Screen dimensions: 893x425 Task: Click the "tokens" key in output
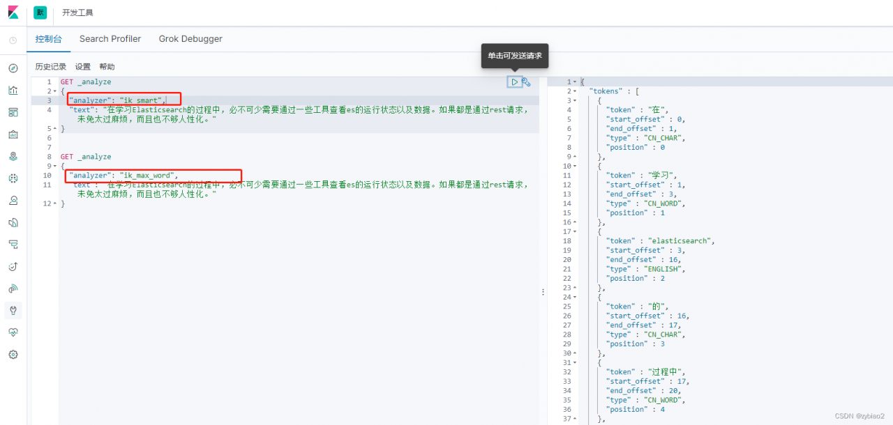606,91
